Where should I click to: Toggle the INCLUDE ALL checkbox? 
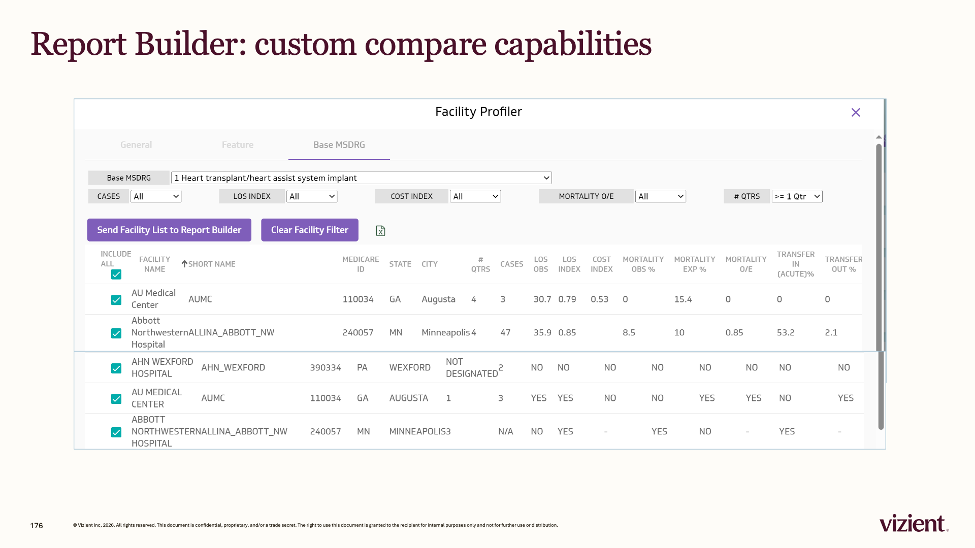(x=116, y=275)
